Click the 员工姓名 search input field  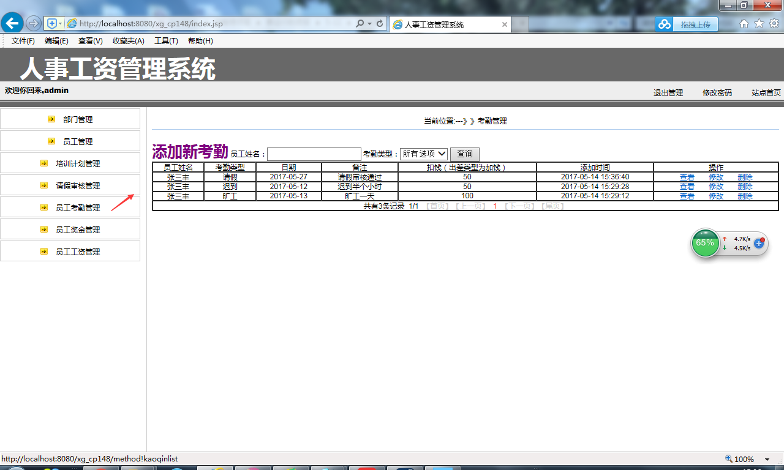point(314,154)
